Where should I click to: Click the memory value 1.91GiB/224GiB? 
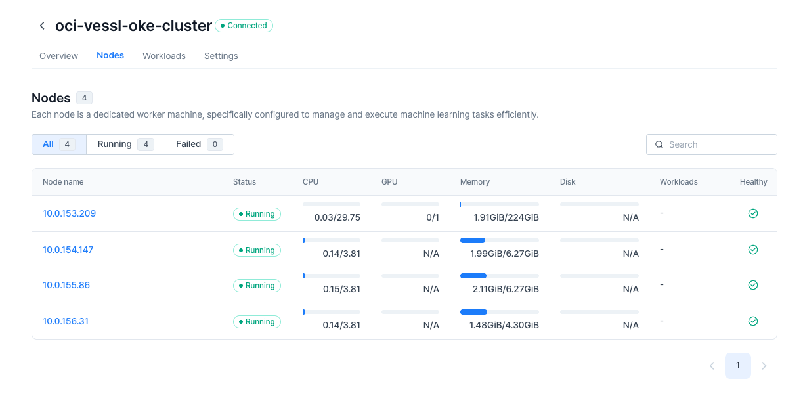click(506, 217)
